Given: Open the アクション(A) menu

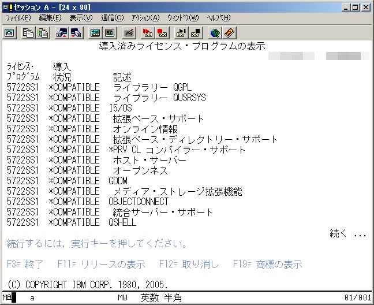Looking at the screenshot, I should [145, 18].
